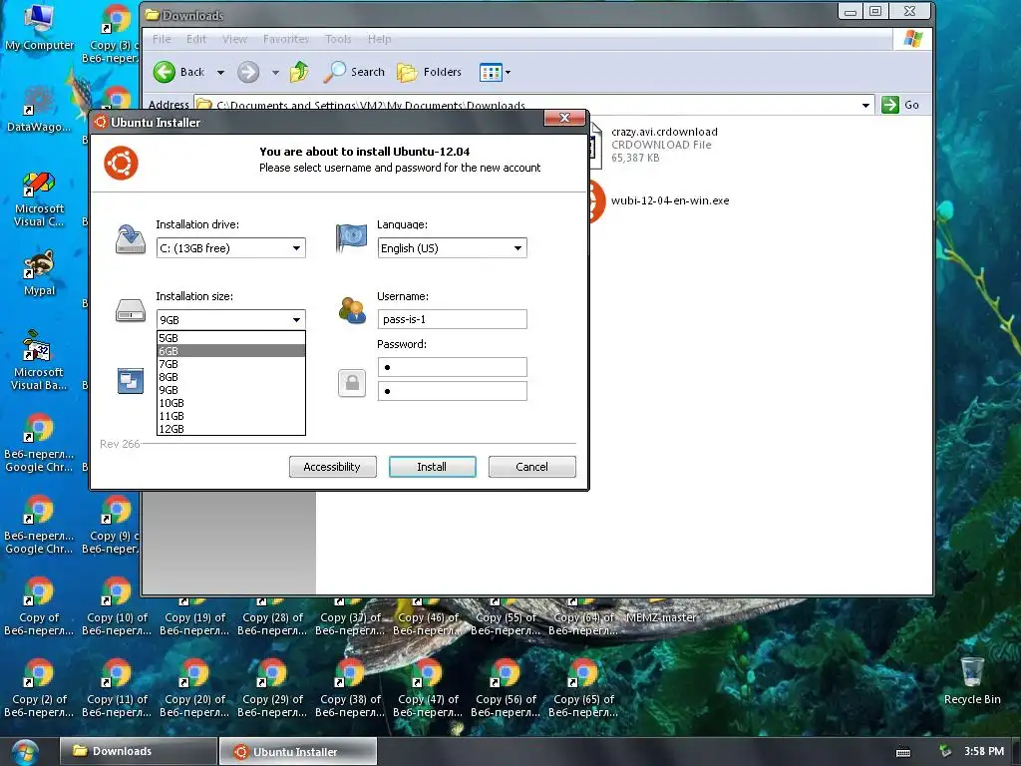Open My Computer desktop icon
Screen dimensions: 1021x766
point(40,27)
